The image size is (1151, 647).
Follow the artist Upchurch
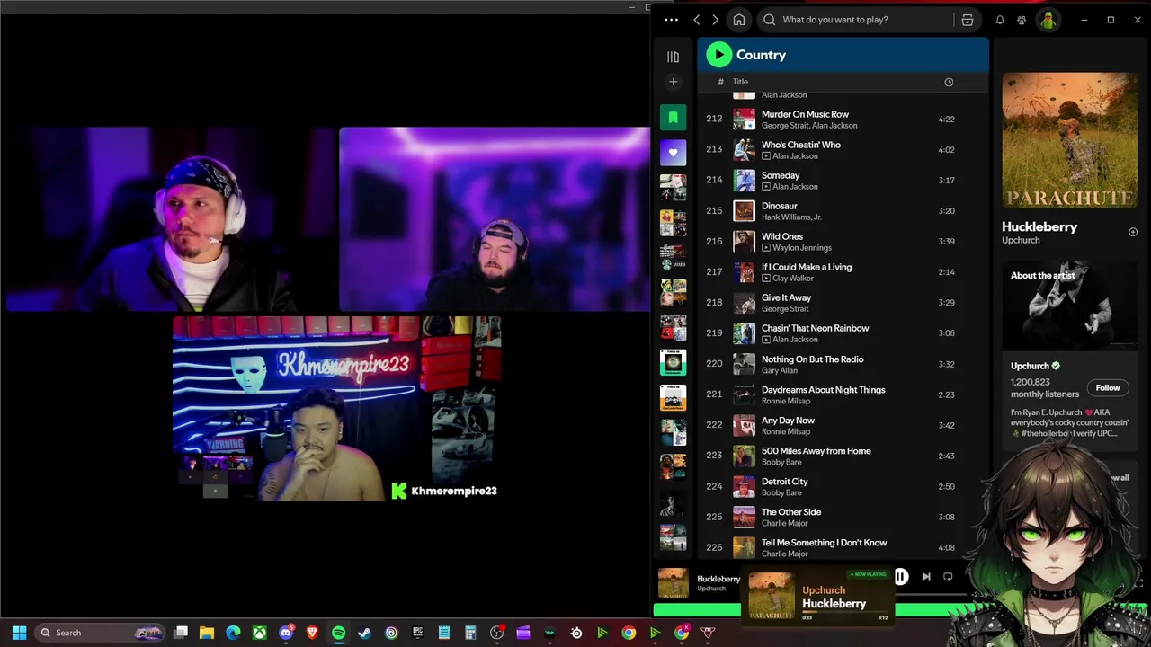point(1108,388)
